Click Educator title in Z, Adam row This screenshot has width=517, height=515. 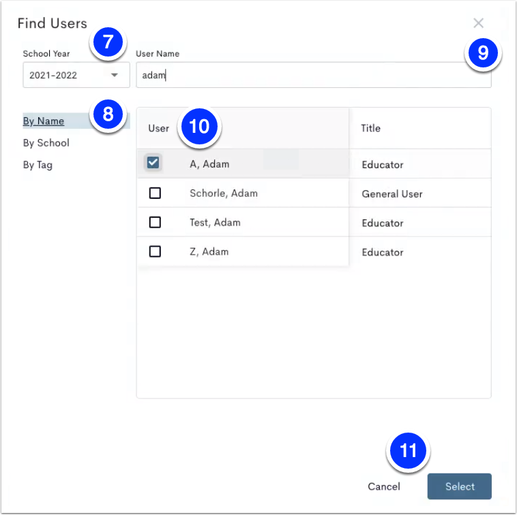tap(383, 253)
